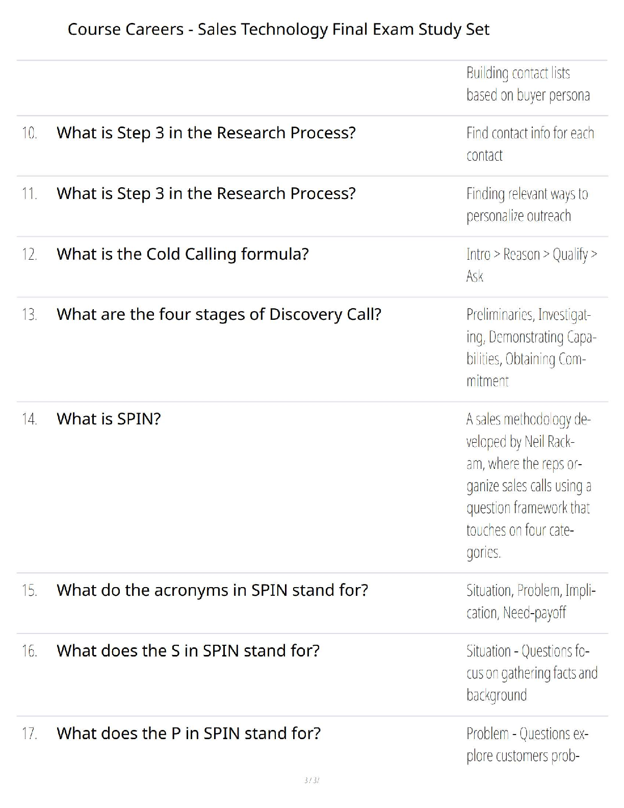Click the "P in SPIN" question
The height and width of the screenshot is (808, 624).
coord(189,734)
